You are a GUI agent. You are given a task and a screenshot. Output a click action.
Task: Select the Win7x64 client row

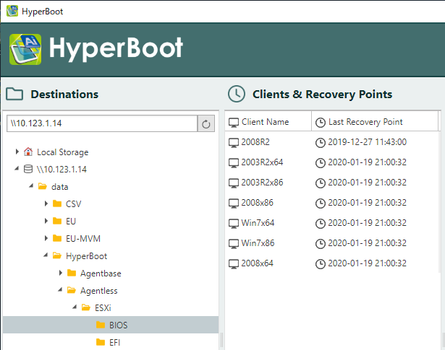point(258,223)
